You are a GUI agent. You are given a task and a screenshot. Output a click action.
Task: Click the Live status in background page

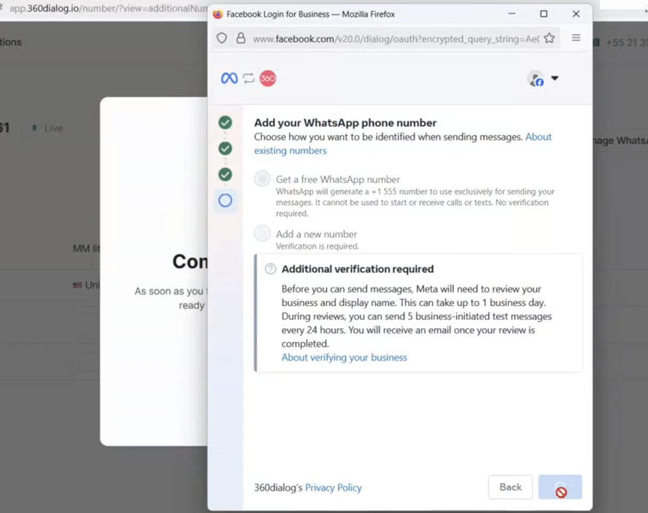tap(47, 128)
